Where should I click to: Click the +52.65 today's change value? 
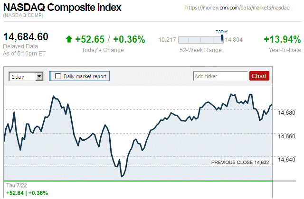[x=89, y=39]
